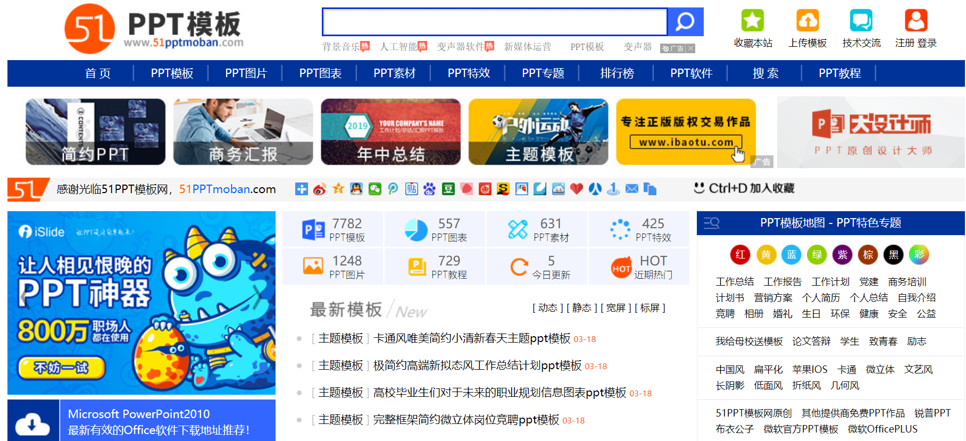Click the copy link icon

(x=650, y=189)
